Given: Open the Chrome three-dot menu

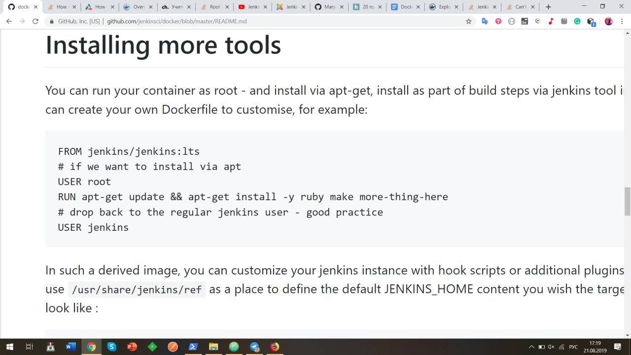Looking at the screenshot, I should click(x=622, y=21).
